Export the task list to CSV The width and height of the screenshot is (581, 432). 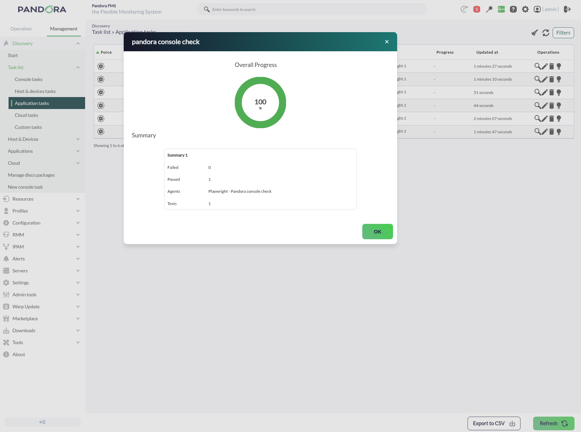click(x=494, y=423)
